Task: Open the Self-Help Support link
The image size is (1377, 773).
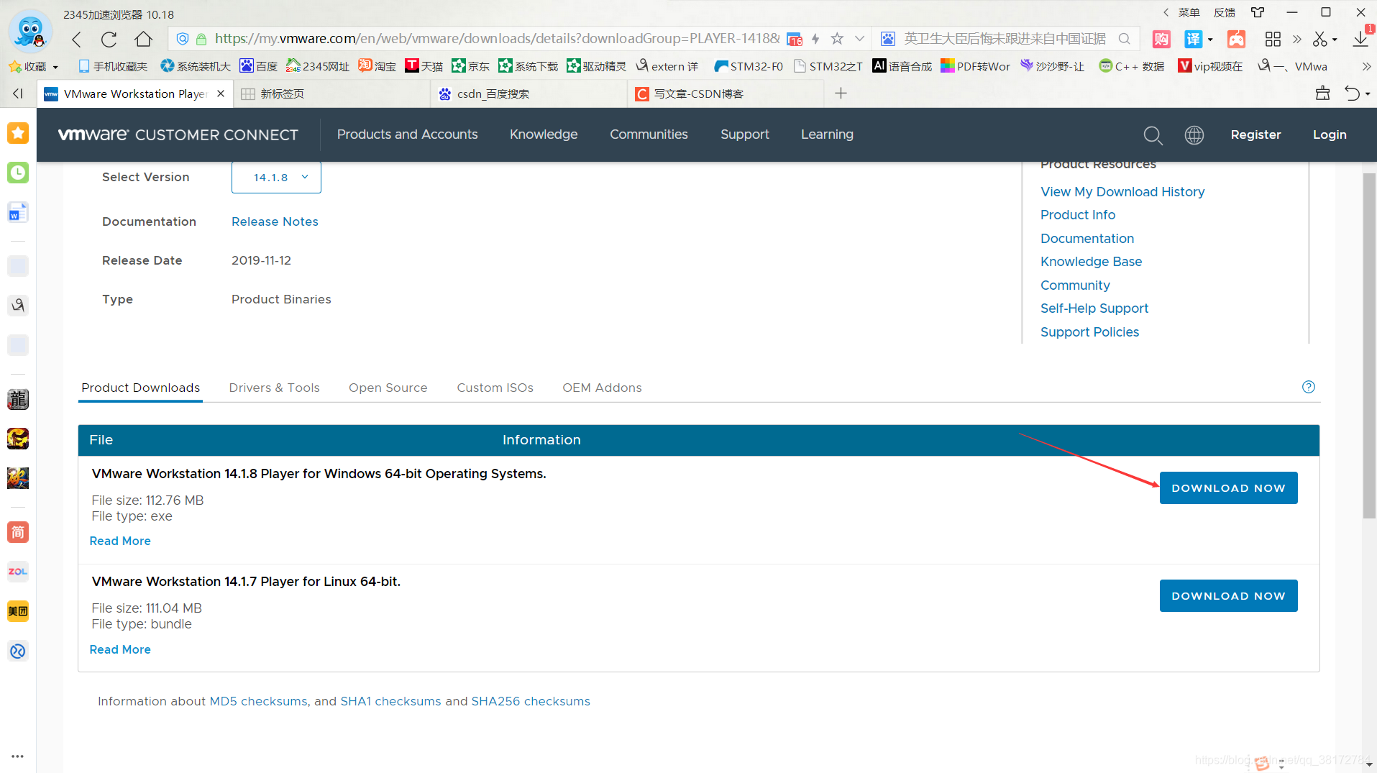Action: pos(1094,308)
